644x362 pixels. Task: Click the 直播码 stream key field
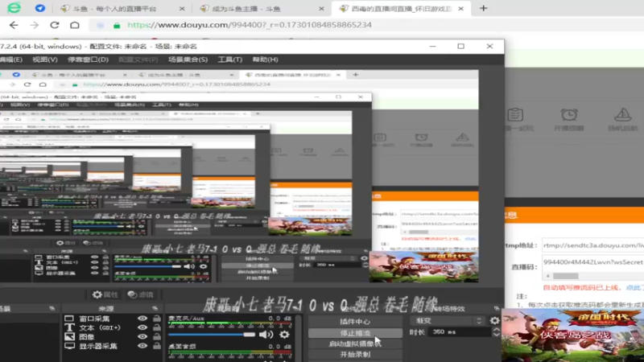[592, 262]
